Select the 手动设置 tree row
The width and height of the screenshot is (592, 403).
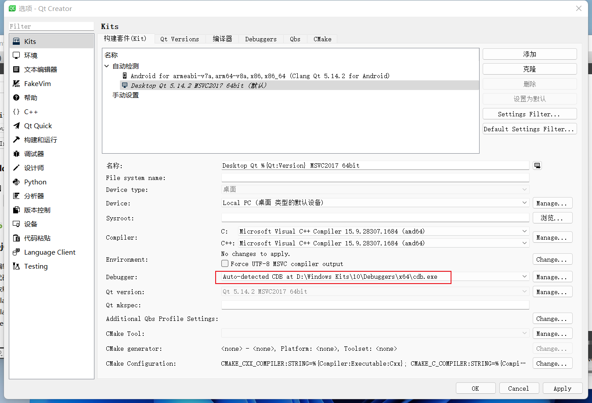[126, 95]
